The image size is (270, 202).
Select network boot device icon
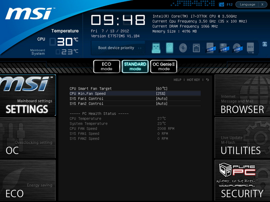(x=196, y=48)
